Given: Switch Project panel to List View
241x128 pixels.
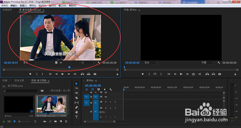Looking at the screenshot, I should pos(9,121).
